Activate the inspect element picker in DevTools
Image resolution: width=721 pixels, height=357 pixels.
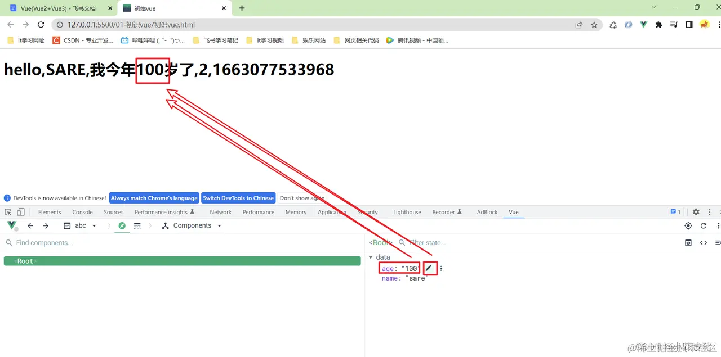coord(8,212)
